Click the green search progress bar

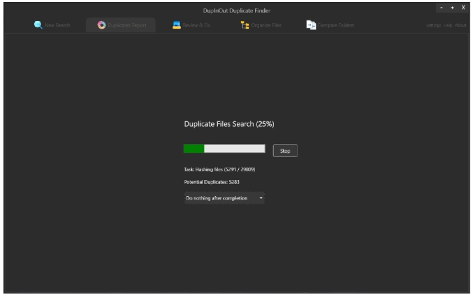(224, 149)
